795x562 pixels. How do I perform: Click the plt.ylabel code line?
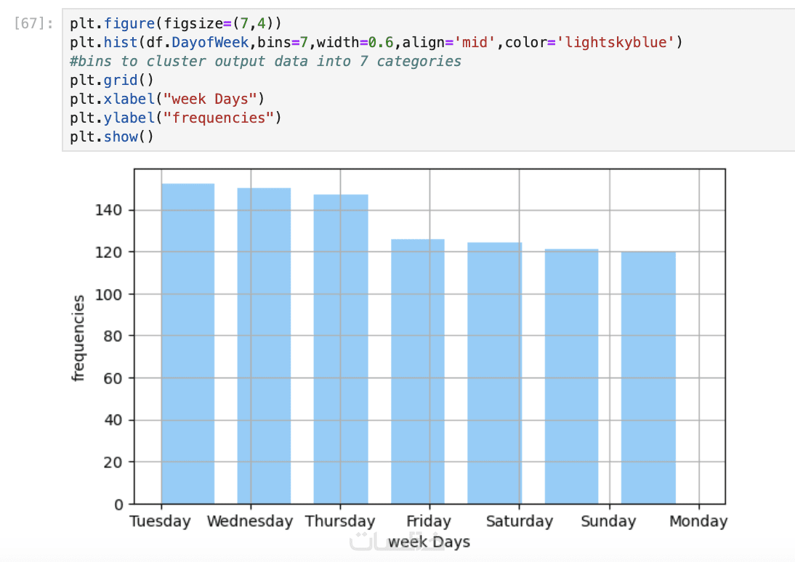point(175,118)
